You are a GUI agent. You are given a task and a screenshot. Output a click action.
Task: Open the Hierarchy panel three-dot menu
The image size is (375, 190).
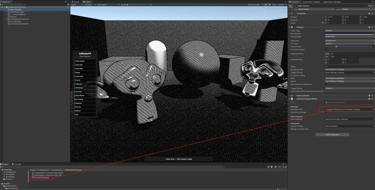coord(68,2)
